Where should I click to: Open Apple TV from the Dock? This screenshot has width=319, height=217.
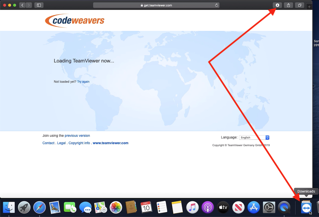[223, 207]
